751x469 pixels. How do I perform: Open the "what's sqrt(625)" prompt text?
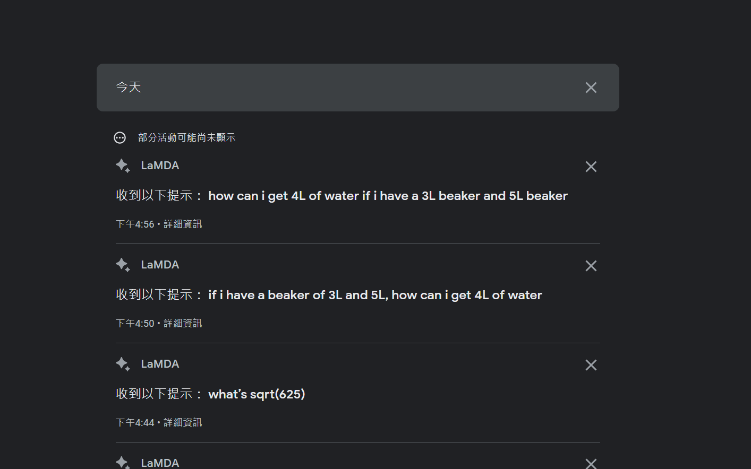[x=257, y=395]
